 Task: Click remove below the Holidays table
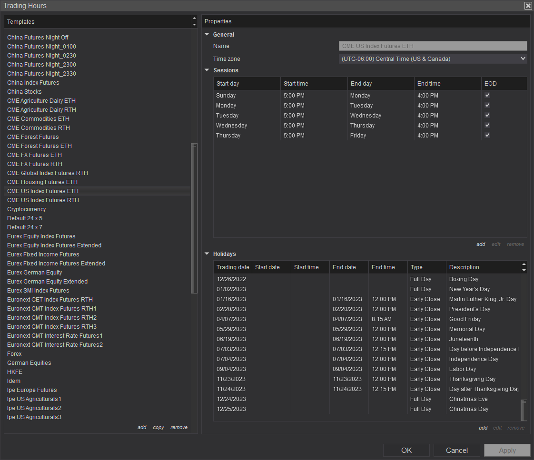tap(515, 428)
